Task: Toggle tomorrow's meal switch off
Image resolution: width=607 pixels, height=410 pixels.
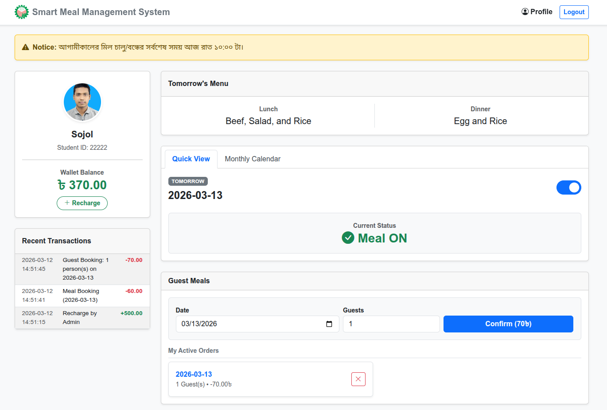Action: [x=568, y=187]
